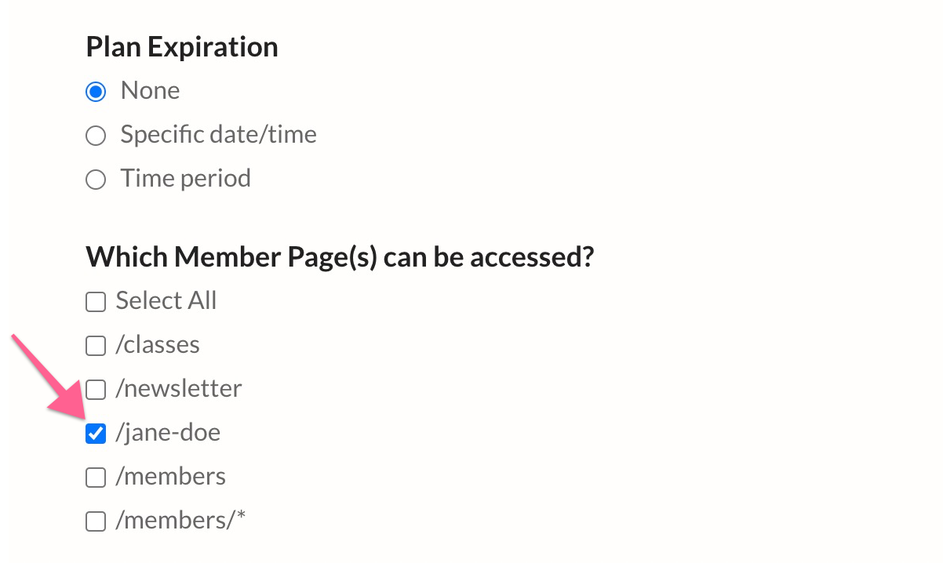Click the "Plan Expiration" heading

point(181,47)
